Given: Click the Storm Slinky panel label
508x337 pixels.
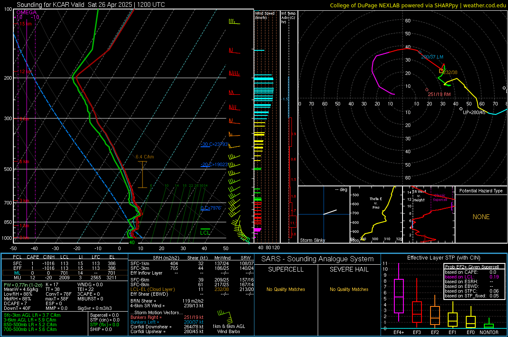Looking at the screenshot, I should 312,240.
